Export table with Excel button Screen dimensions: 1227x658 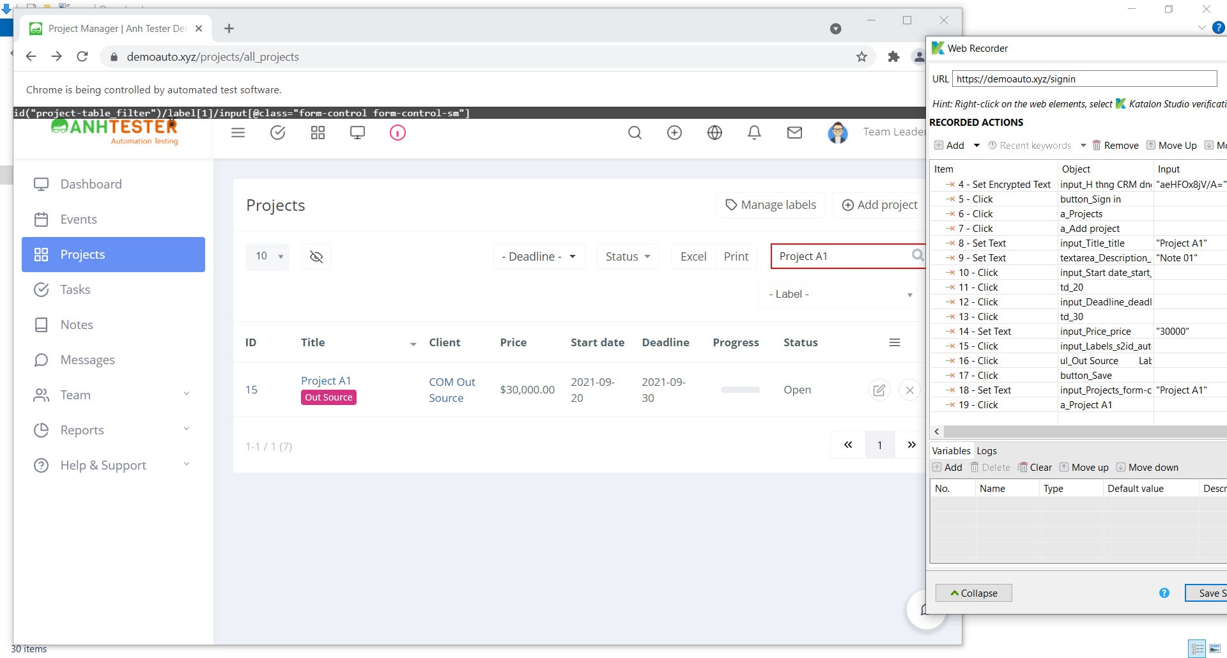[693, 256]
